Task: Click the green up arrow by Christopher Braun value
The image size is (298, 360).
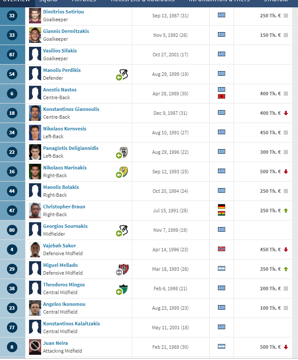Action: [286, 211]
